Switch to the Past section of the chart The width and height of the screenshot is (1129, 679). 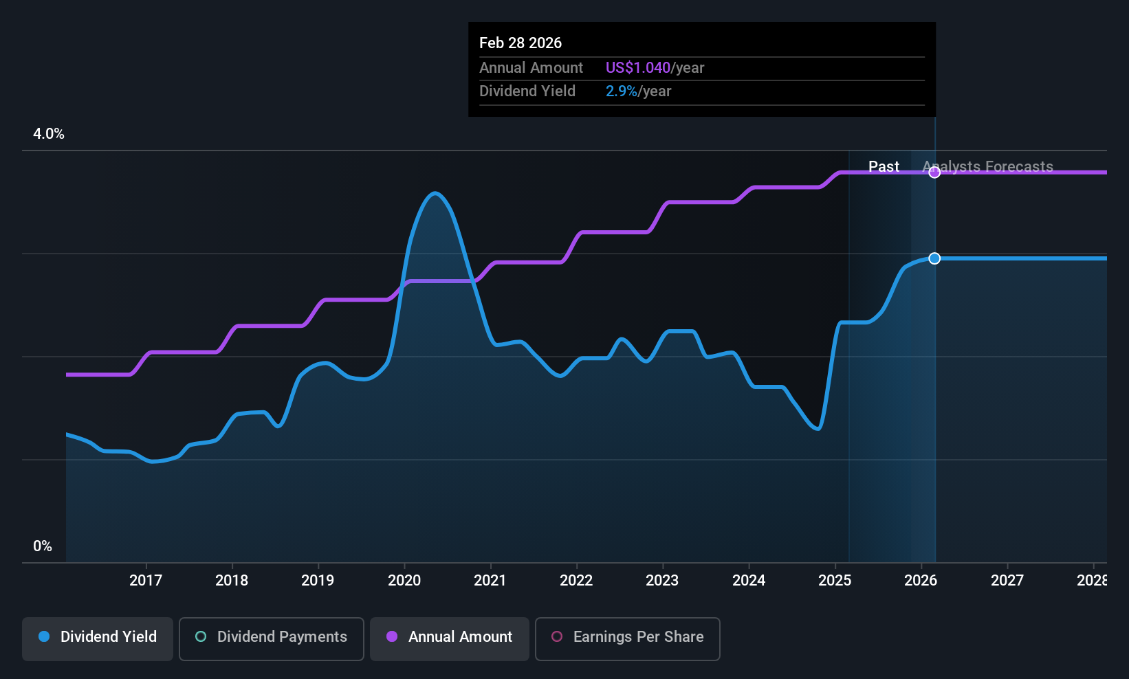click(x=884, y=166)
